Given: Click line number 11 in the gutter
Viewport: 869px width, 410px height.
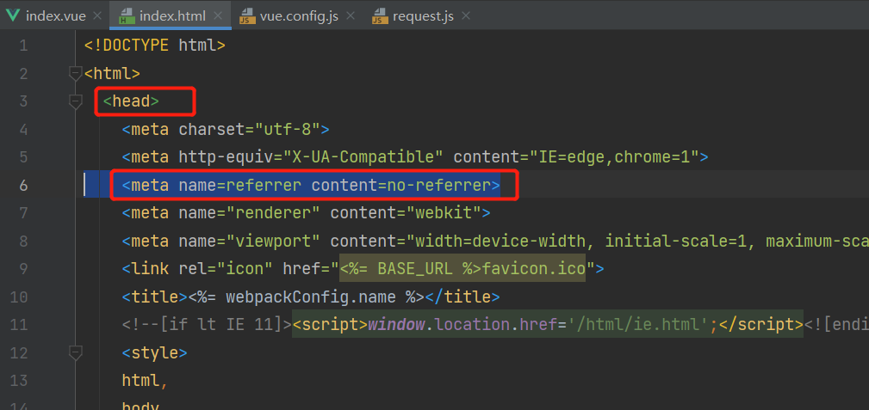Looking at the screenshot, I should tap(18, 324).
